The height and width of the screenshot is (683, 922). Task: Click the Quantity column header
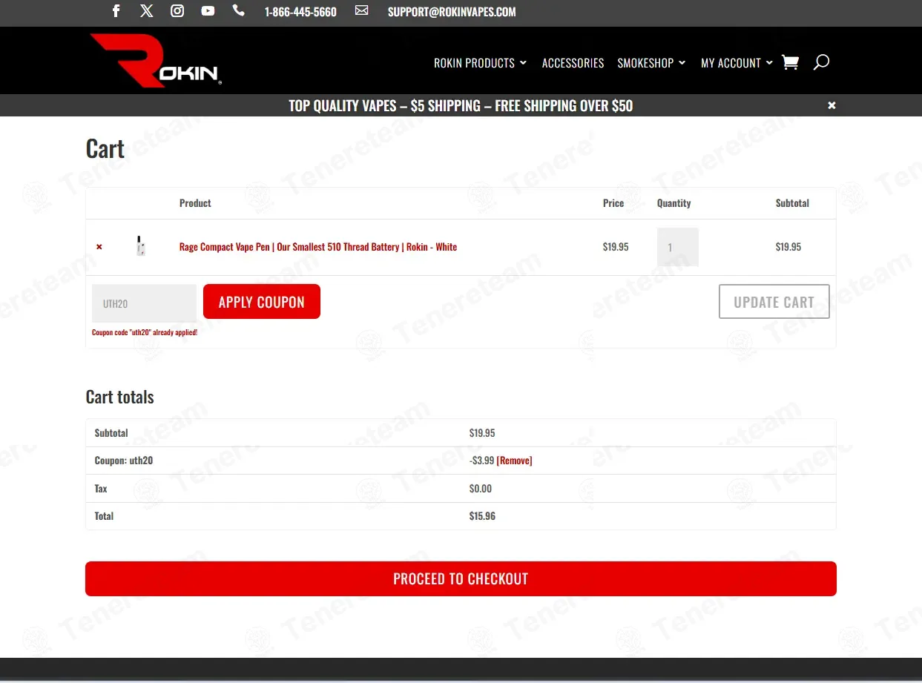coord(674,203)
